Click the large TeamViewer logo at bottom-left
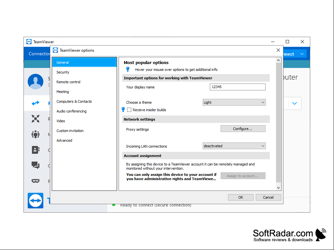 point(36,201)
